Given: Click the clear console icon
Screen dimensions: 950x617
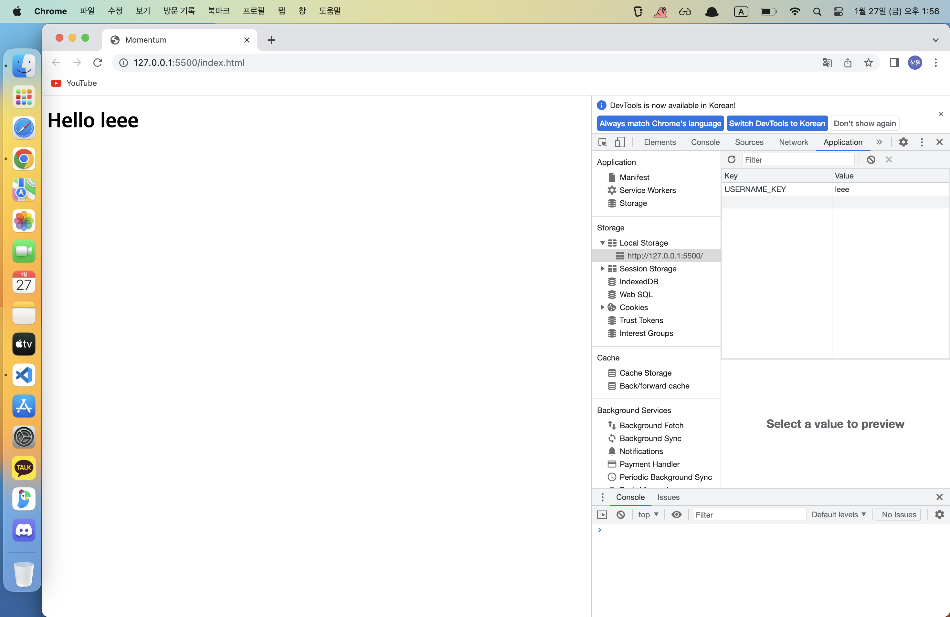Looking at the screenshot, I should tap(620, 515).
